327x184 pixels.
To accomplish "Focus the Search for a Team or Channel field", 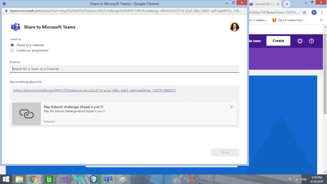I will [124, 69].
